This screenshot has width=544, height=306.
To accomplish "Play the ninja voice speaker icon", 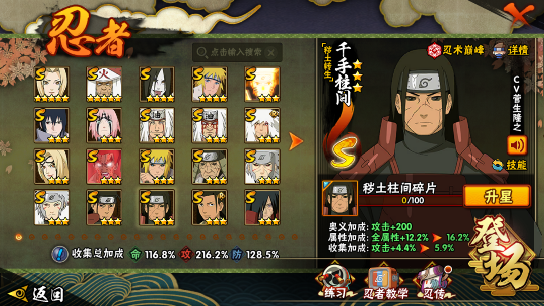I will tap(517, 145).
